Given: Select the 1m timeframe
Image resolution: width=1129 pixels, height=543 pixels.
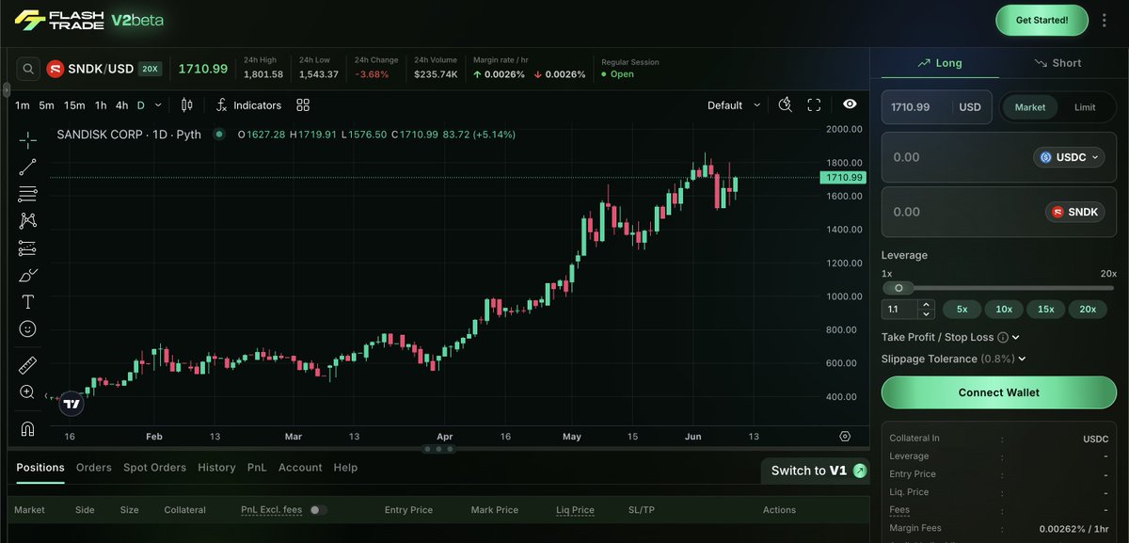Looking at the screenshot, I should (23, 105).
